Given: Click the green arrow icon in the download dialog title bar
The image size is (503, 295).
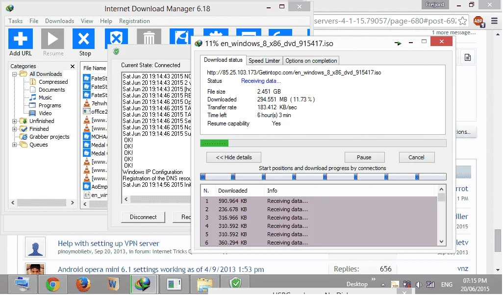Looking at the screenshot, I should click(398, 43).
